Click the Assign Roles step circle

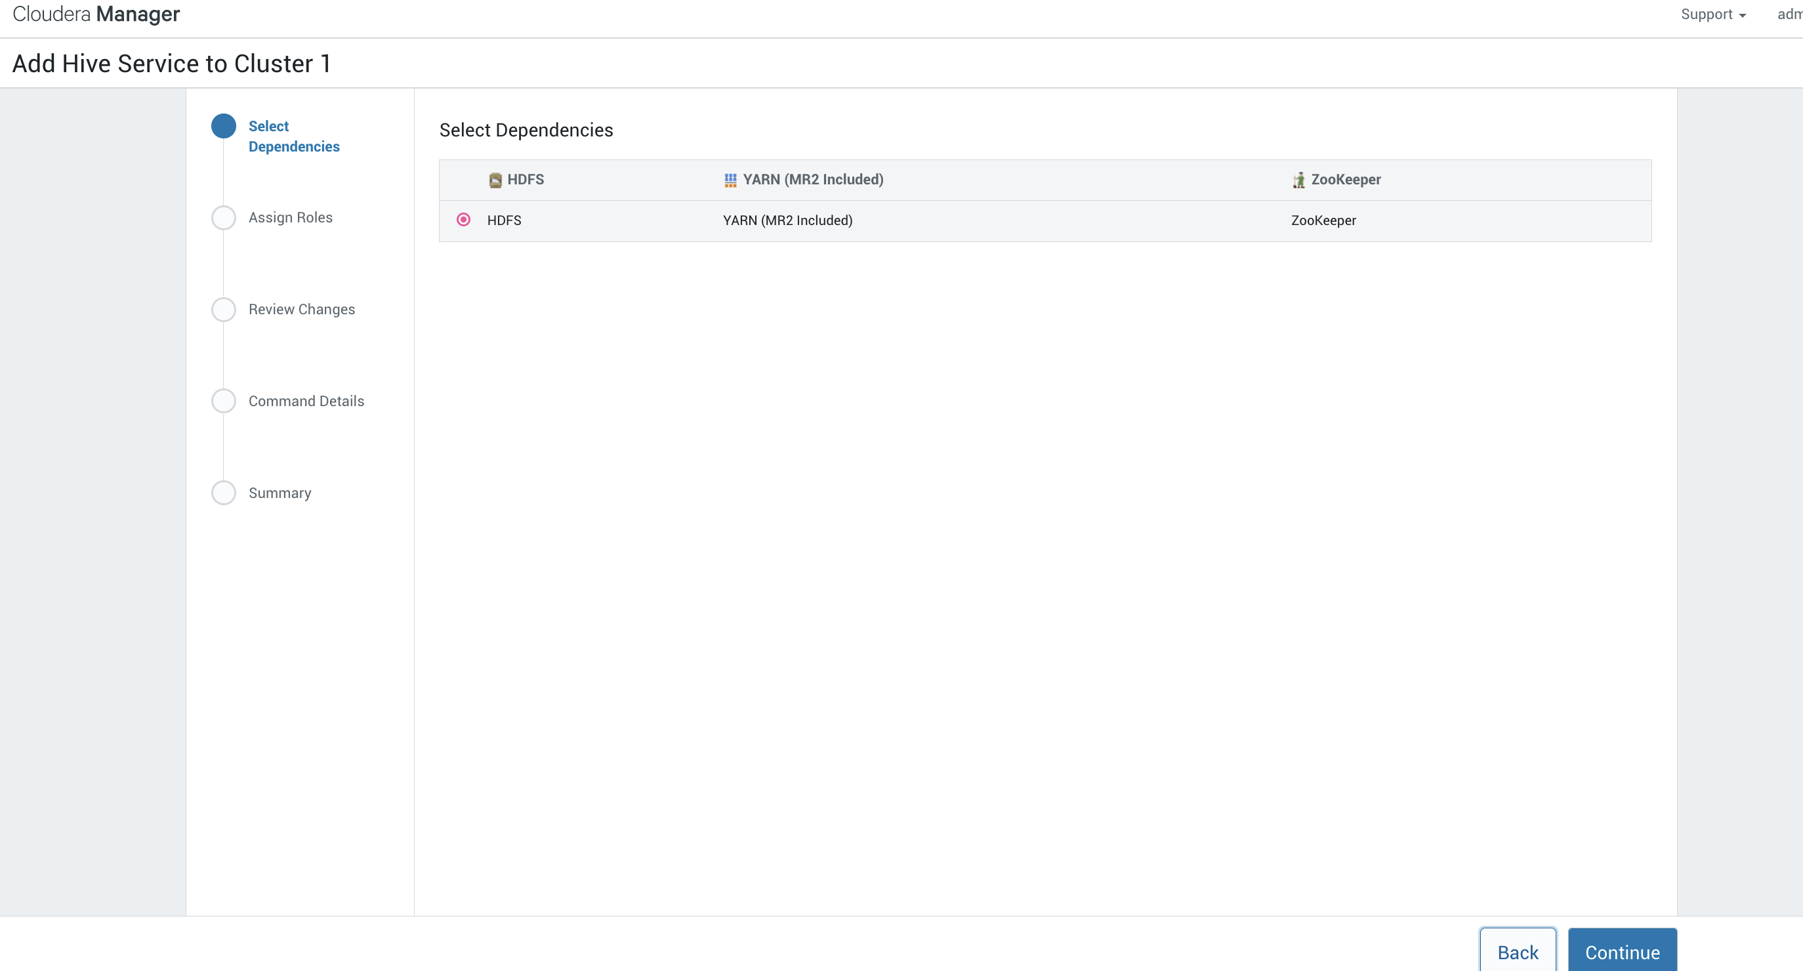tap(224, 218)
